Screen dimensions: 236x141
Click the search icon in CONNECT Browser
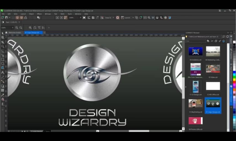coord(224,37)
